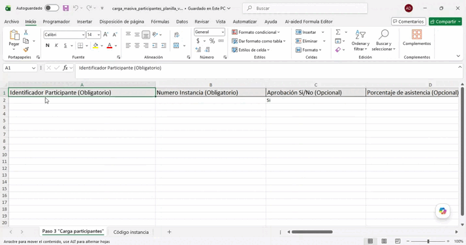466x245 pixels.
Task: Switch to the Fórmulas tab
Action: 160,22
